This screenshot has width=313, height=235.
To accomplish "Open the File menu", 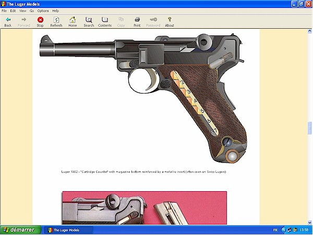I will 4,11.
